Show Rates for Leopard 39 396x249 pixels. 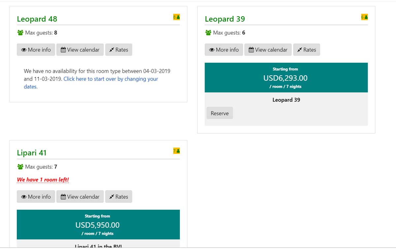click(x=307, y=50)
